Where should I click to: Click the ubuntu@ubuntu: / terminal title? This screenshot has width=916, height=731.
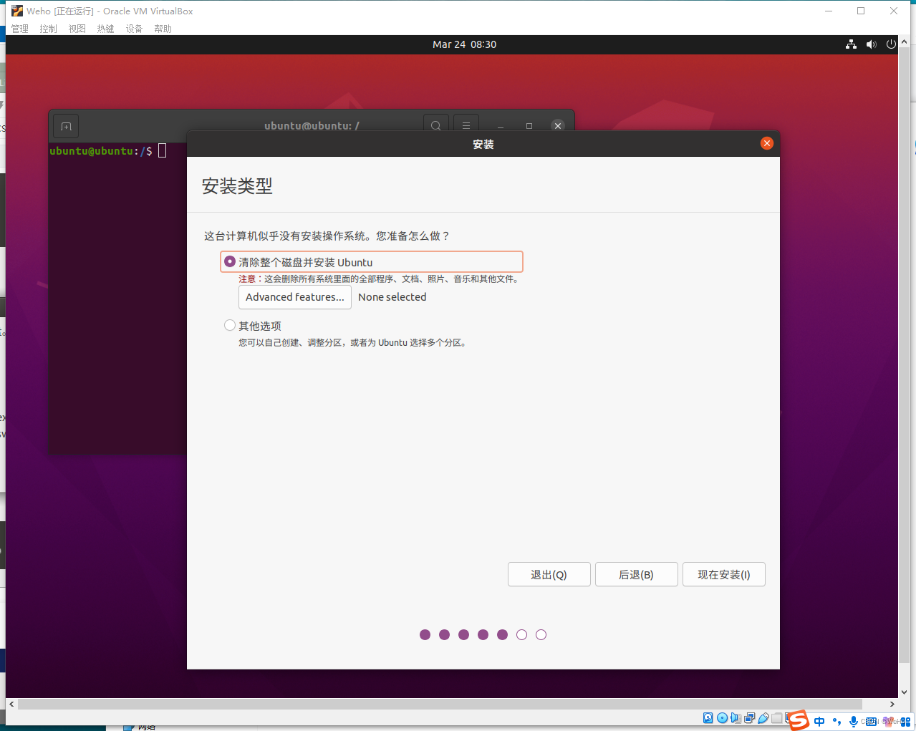312,126
